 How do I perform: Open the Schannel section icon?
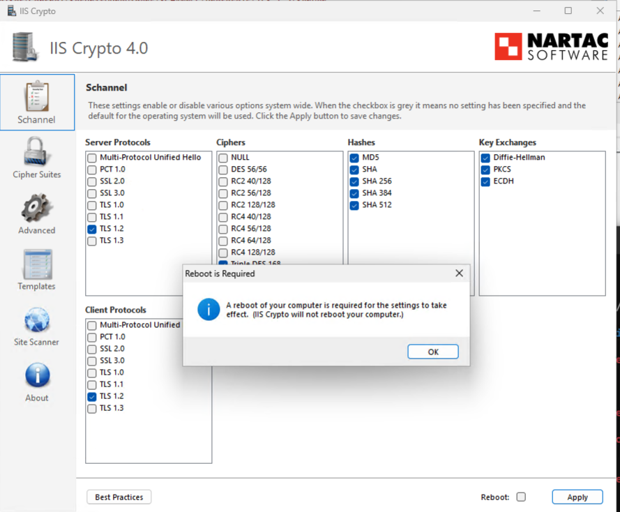coord(37,96)
